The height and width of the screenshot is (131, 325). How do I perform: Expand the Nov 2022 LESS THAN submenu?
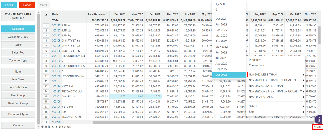[x=276, y=75]
